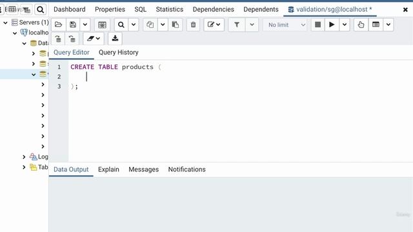Click the Execute query play button

332,24
